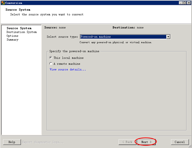
Task: Click 'Convert any powered-on physical or virtual machine.' text
Action: [116, 42]
